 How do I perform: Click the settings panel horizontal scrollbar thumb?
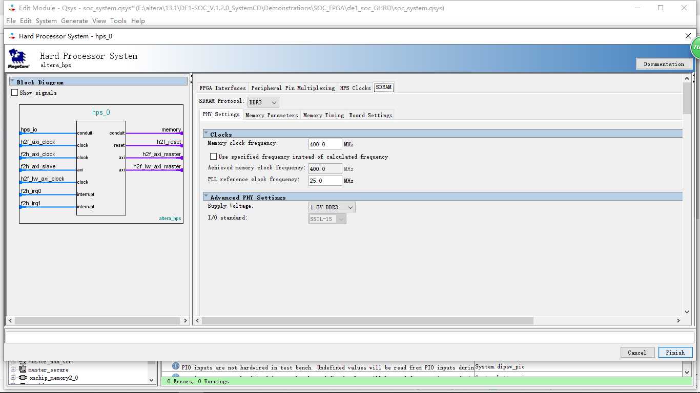click(367, 320)
